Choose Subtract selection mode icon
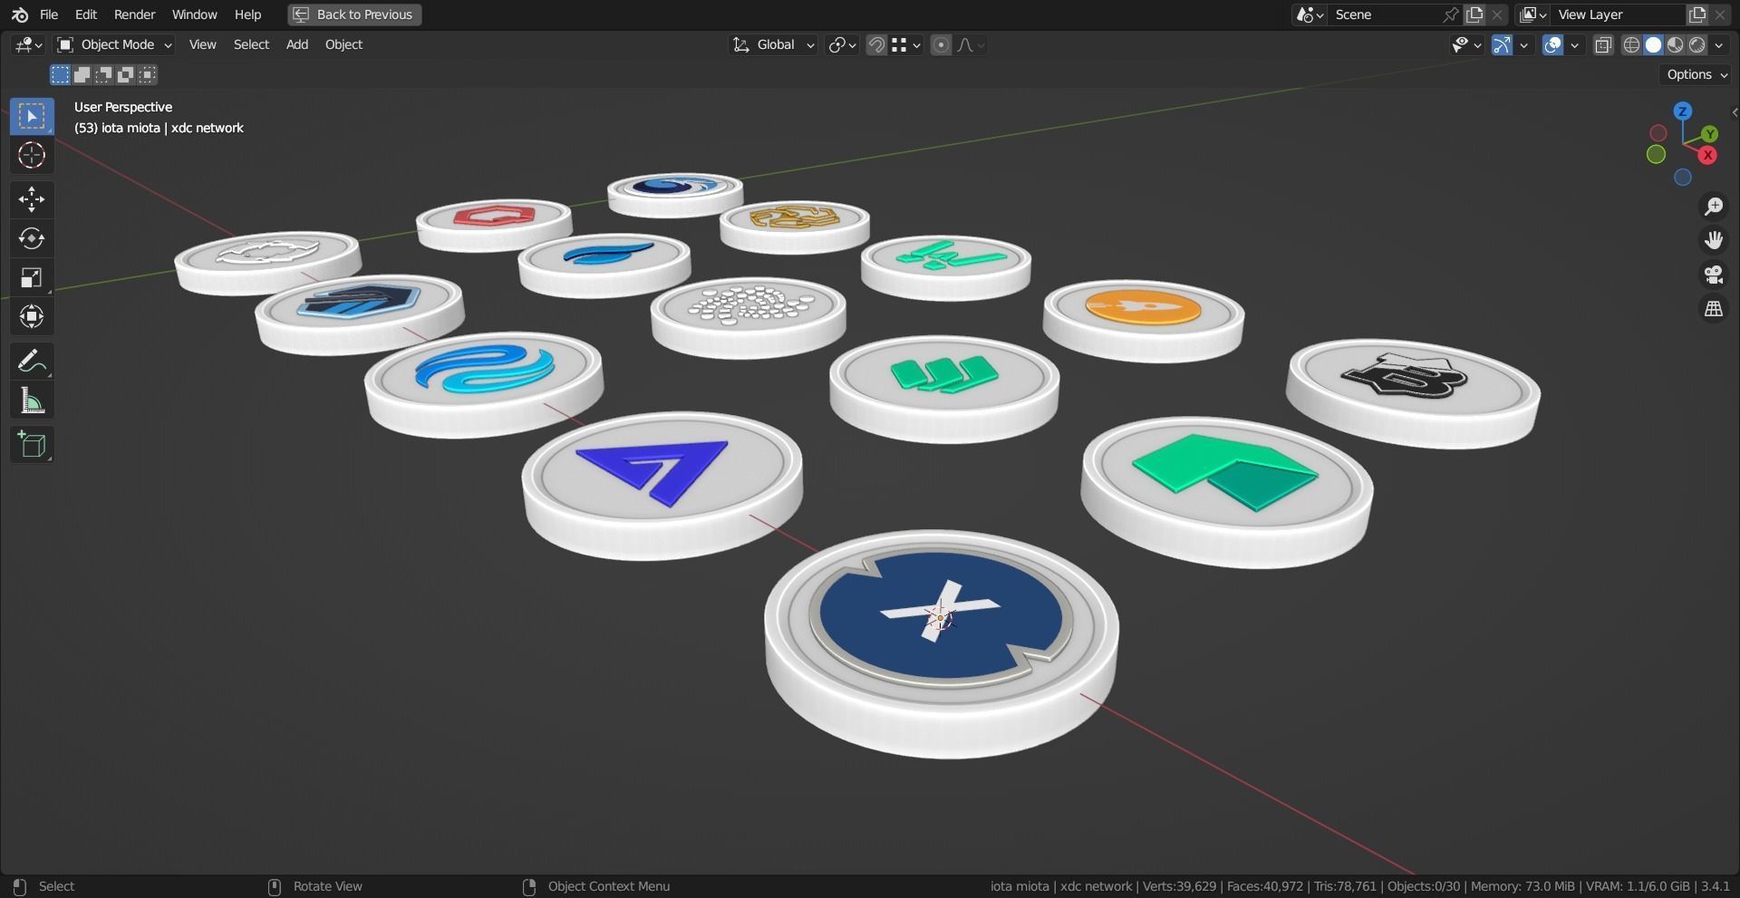Screen dimensions: 1740x898 pos(104,74)
